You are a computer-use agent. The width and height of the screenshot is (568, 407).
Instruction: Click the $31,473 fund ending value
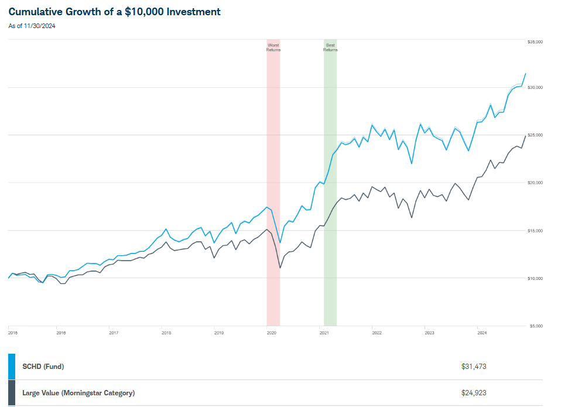[x=474, y=367]
